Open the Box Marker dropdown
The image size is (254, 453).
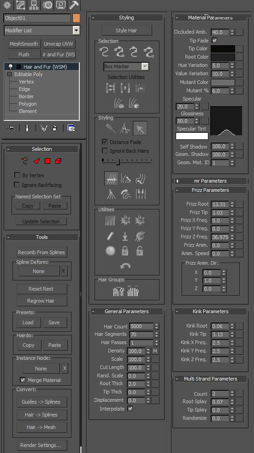[x=145, y=66]
